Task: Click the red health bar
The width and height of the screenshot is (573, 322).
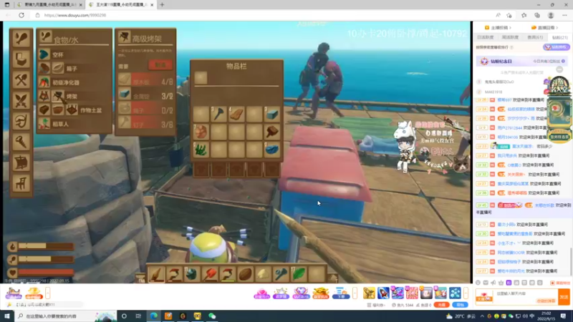Action: pyautogui.click(x=46, y=273)
